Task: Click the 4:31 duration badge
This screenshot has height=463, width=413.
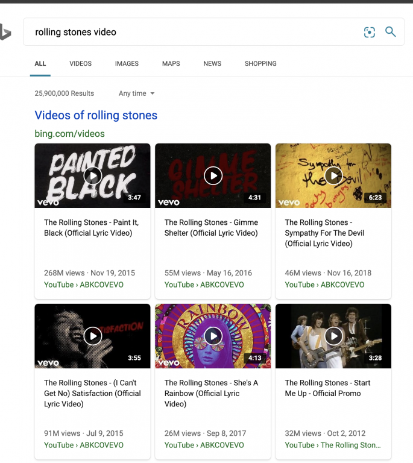Action: click(x=254, y=198)
